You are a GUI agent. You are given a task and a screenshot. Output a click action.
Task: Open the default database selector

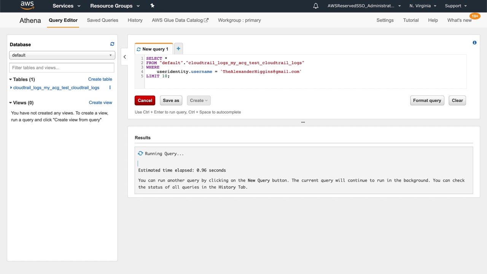(x=62, y=55)
